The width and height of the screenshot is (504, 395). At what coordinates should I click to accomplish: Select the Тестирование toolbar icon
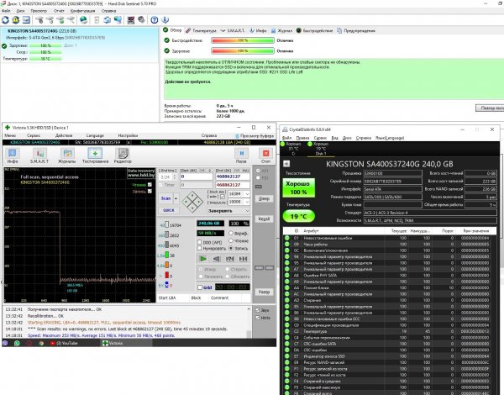tap(95, 157)
